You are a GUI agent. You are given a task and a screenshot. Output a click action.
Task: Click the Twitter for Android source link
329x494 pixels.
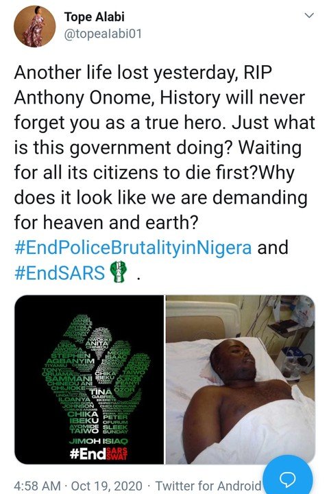[208, 486]
